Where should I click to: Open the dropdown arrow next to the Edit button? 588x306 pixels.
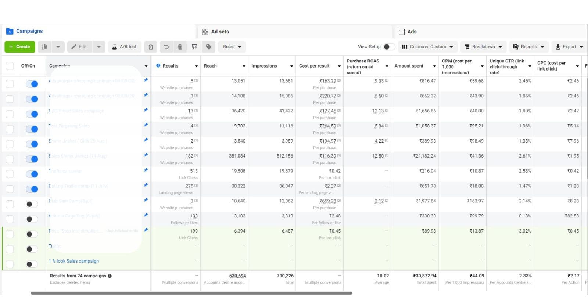click(98, 47)
